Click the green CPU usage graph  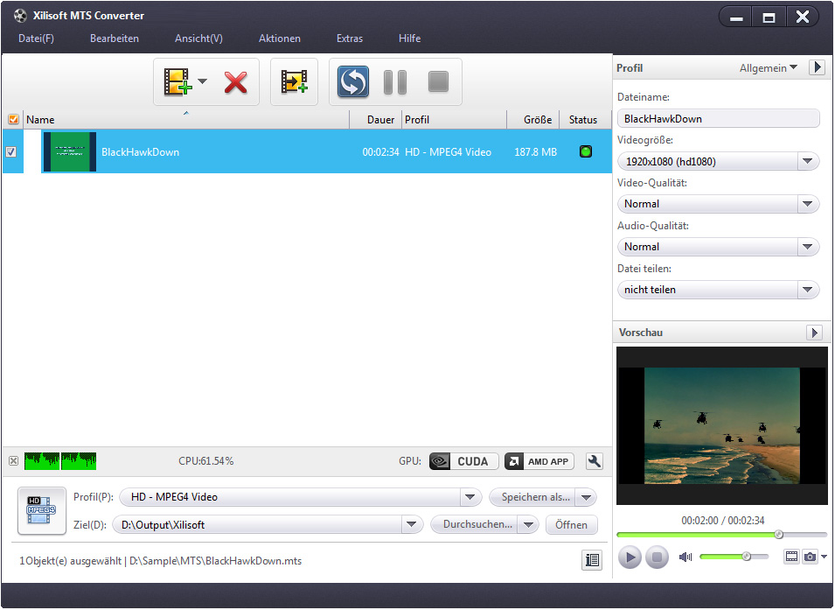pyautogui.click(x=60, y=460)
